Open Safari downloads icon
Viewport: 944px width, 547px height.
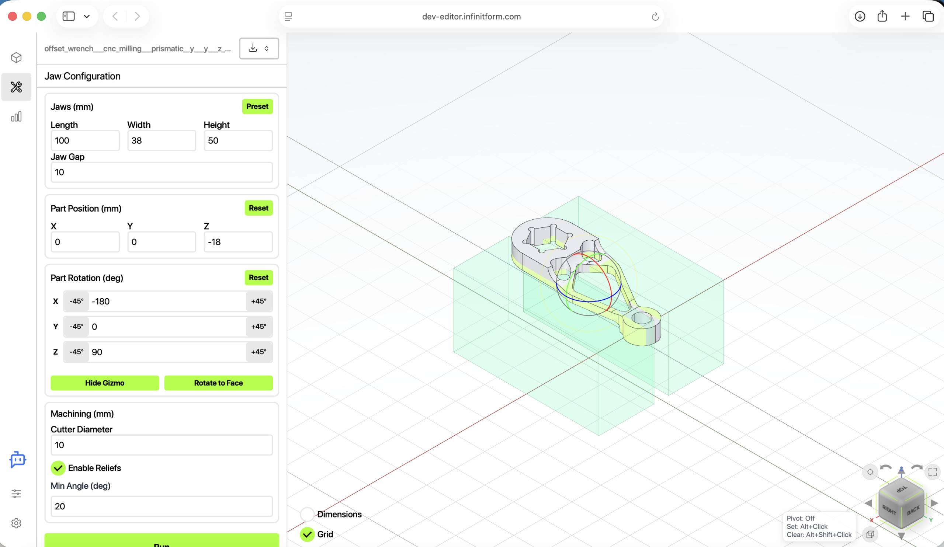[x=860, y=16]
